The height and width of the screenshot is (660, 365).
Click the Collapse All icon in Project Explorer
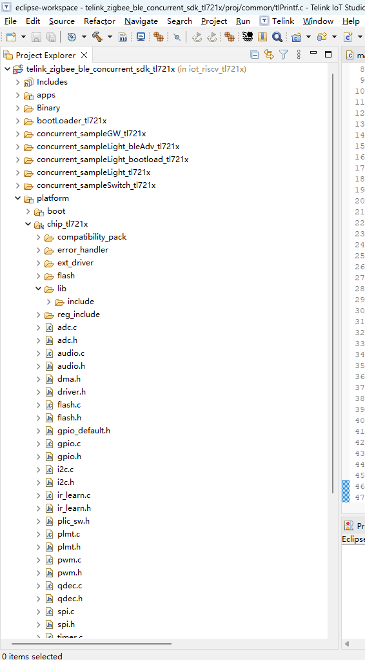point(255,55)
